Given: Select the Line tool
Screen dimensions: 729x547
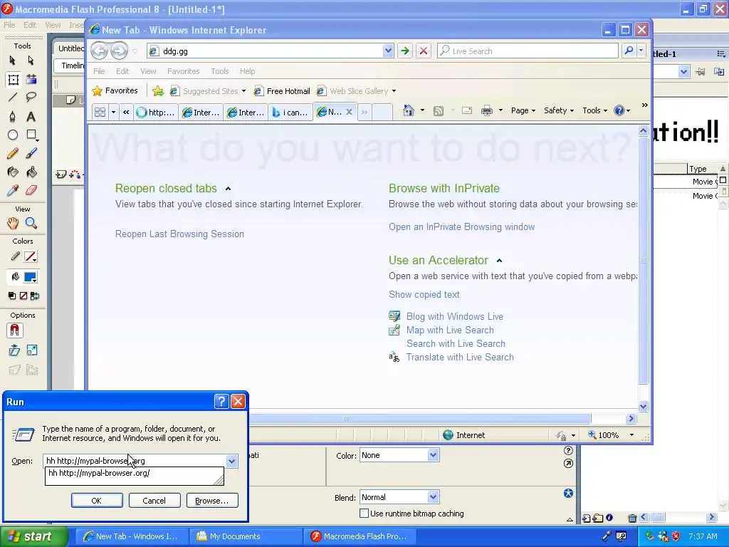Looking at the screenshot, I should click(x=13, y=97).
